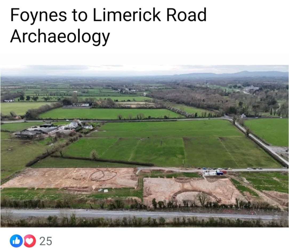Click the lone tree beside the dark hedgerow
Viewport: 289px width, 252px height.
coord(94,155)
